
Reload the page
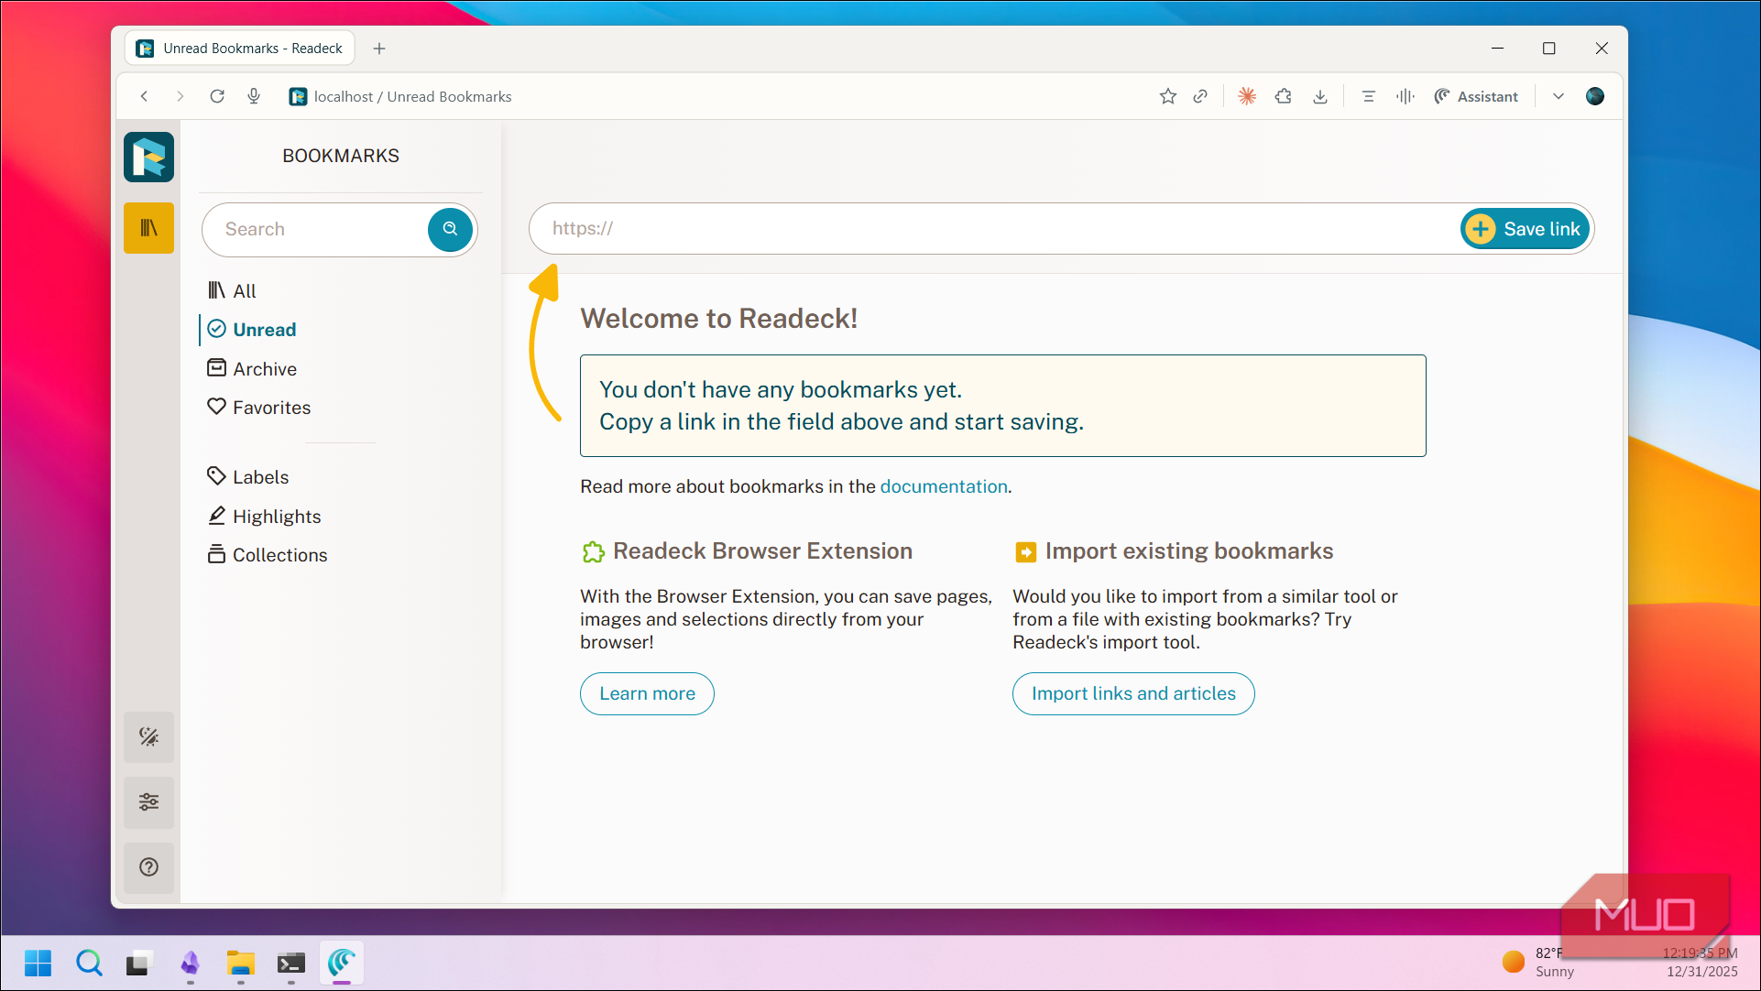[217, 96]
